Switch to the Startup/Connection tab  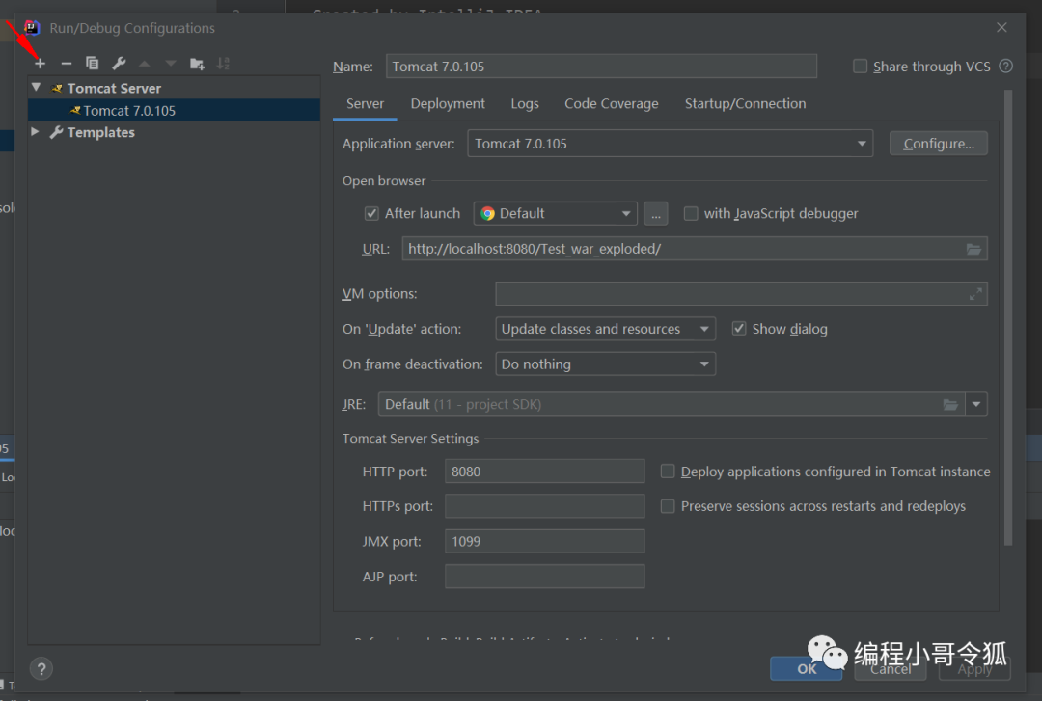(x=745, y=103)
